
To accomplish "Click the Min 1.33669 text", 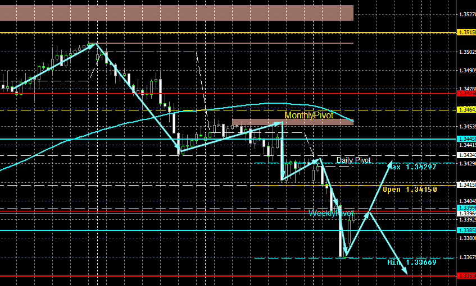I will click(412, 262).
